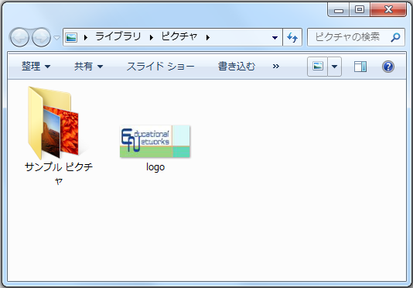Image resolution: width=413 pixels, height=288 pixels.
Task: Go back with the Back arrow button
Action: point(19,37)
